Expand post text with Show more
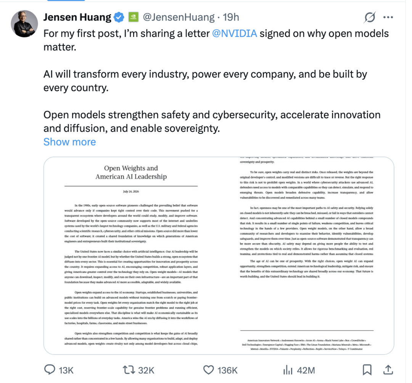Viewport: 412px width, 383px height. click(x=70, y=142)
